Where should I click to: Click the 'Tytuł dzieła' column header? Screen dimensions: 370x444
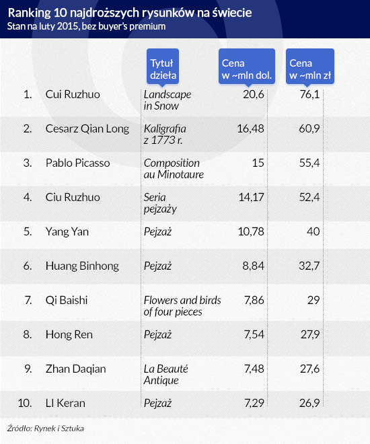coord(163,67)
